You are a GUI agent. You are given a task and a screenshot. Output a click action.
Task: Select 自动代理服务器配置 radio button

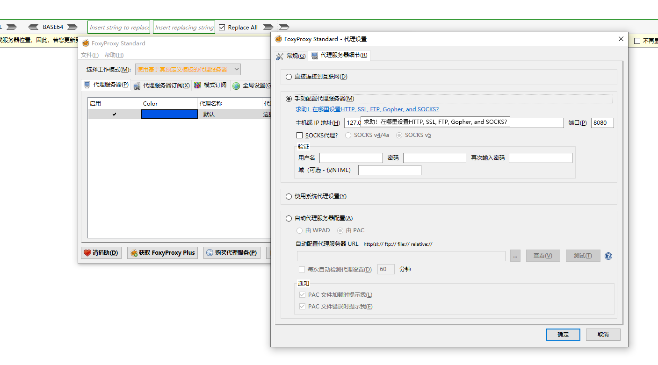point(289,219)
